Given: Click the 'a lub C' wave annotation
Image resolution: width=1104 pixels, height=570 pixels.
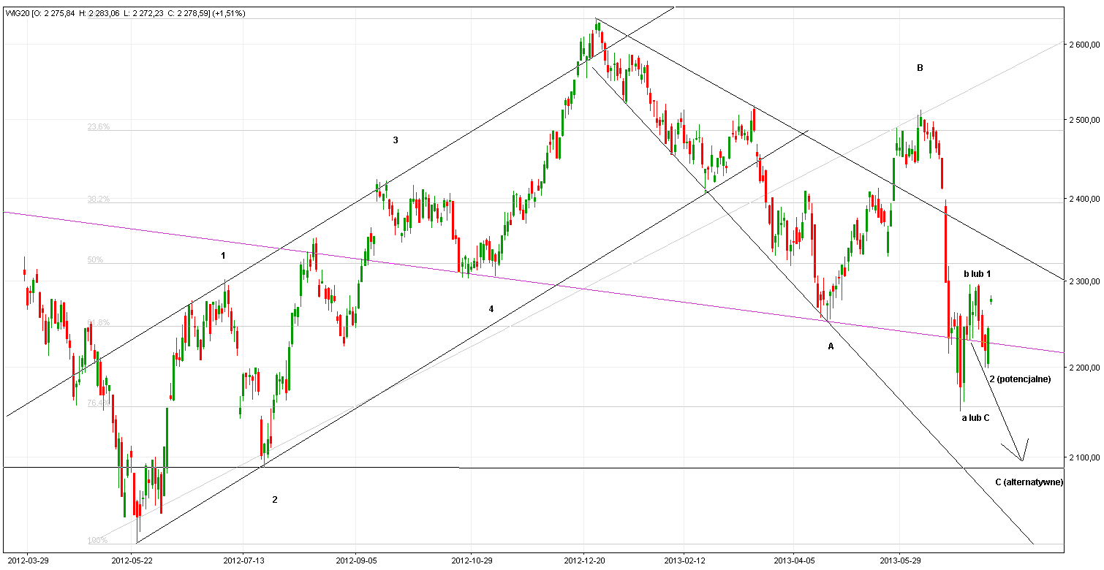Looking at the screenshot, I should (975, 417).
